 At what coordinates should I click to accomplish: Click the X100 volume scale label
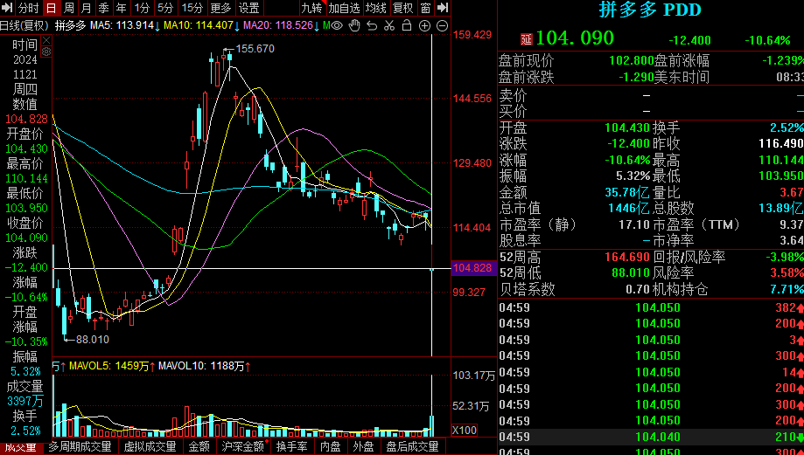464,430
